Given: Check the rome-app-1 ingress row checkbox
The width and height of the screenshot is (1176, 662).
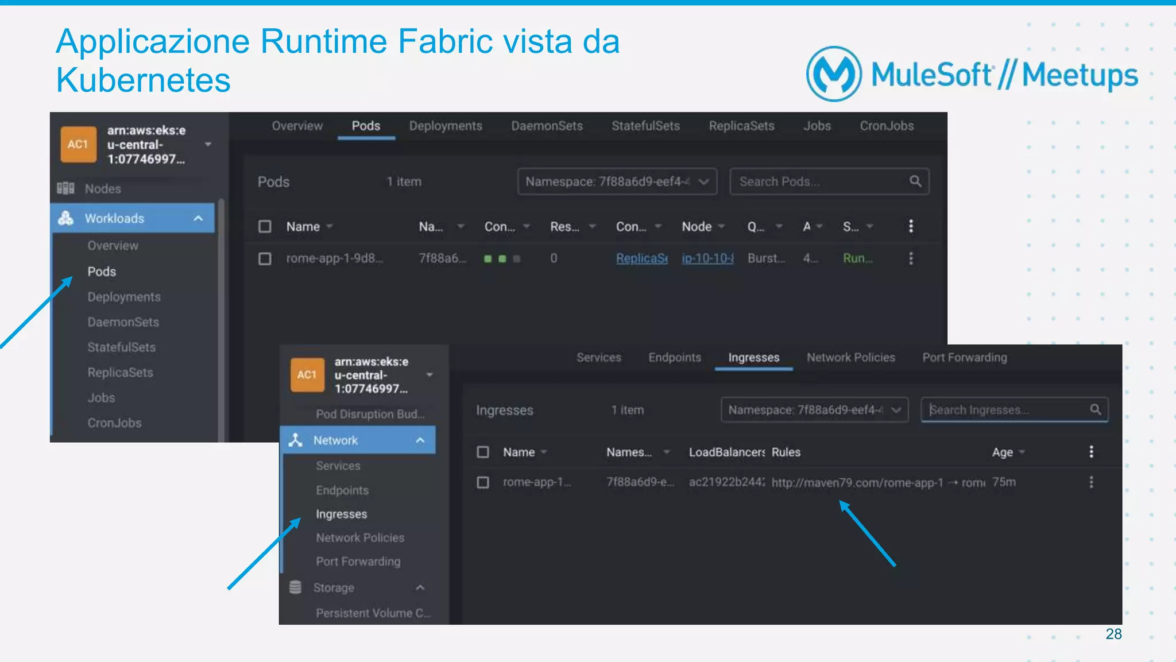Looking at the screenshot, I should 483,482.
